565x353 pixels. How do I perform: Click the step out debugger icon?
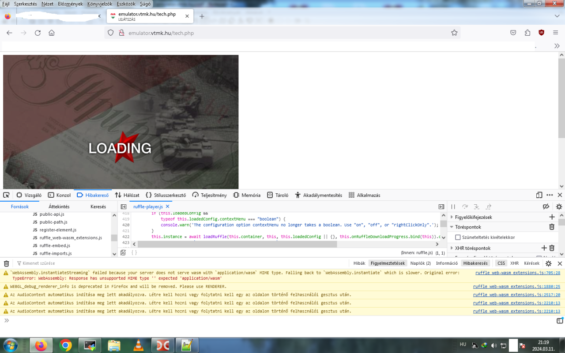pyautogui.click(x=489, y=207)
